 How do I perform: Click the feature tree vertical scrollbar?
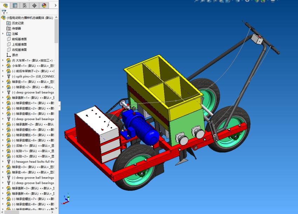tap(56, 32)
